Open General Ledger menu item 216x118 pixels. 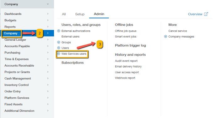[x=15, y=40]
